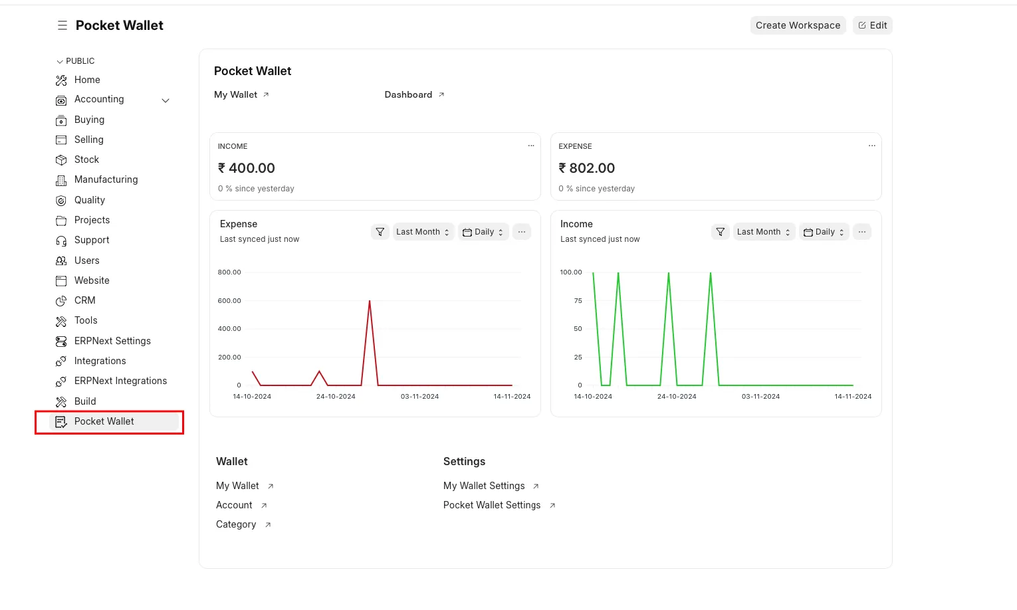Viewport: 1017px width, 610px height.
Task: Open Daily interval dropdown on Income chart
Action: tap(824, 232)
